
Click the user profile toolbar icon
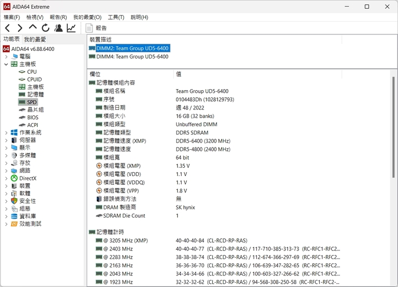point(58,28)
